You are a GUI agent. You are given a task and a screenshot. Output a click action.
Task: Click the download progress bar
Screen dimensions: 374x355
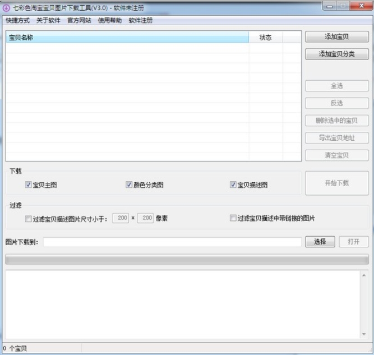[x=187, y=260]
